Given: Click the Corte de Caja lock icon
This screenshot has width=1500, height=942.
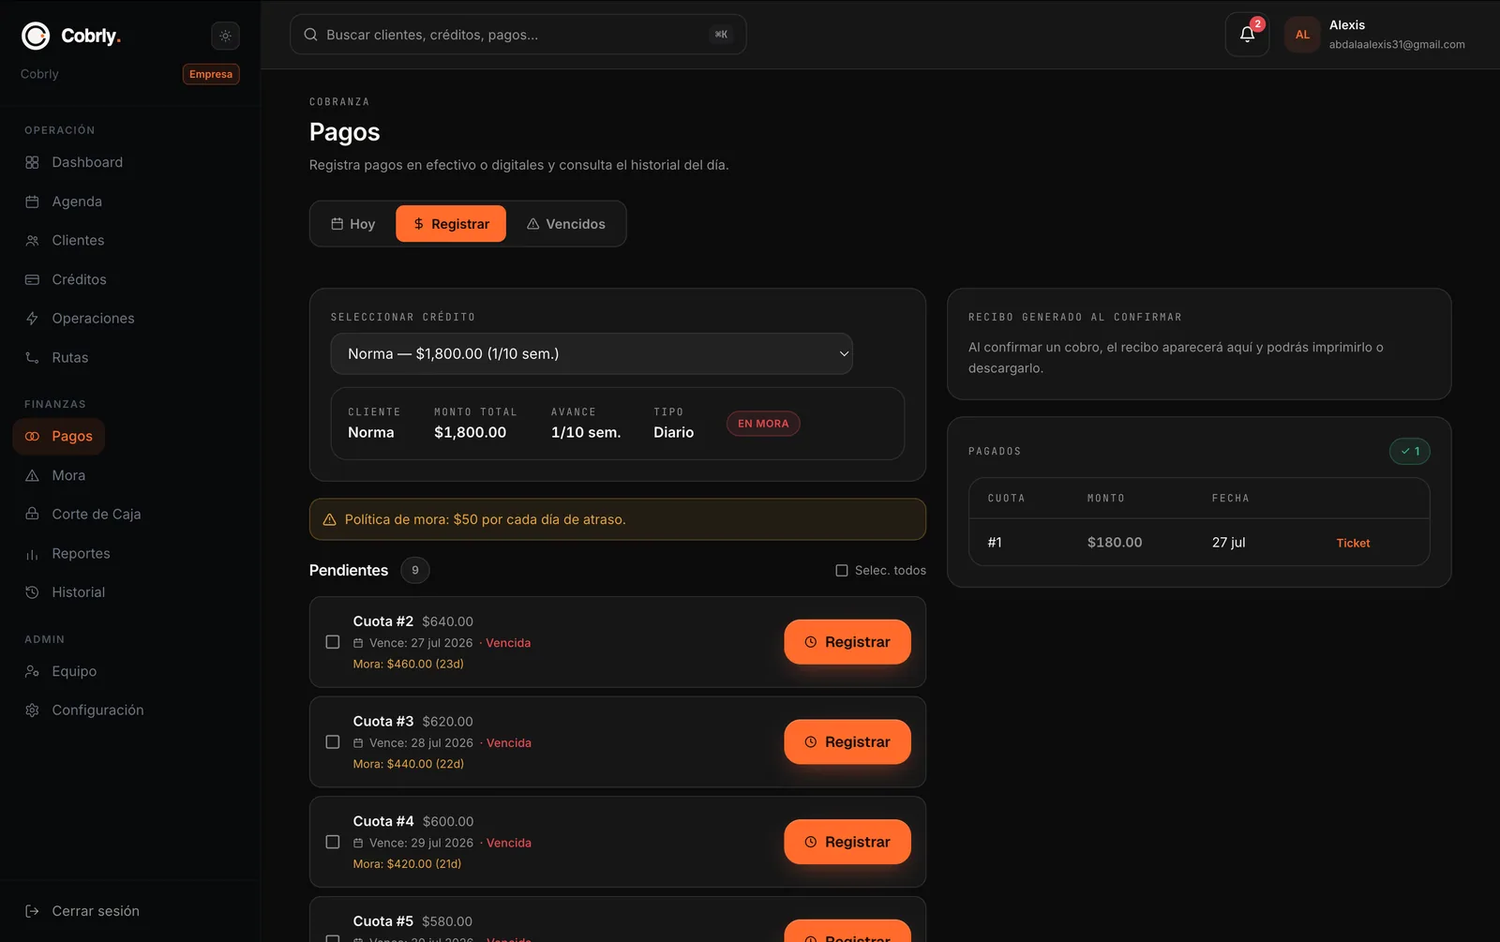Looking at the screenshot, I should tap(32, 515).
